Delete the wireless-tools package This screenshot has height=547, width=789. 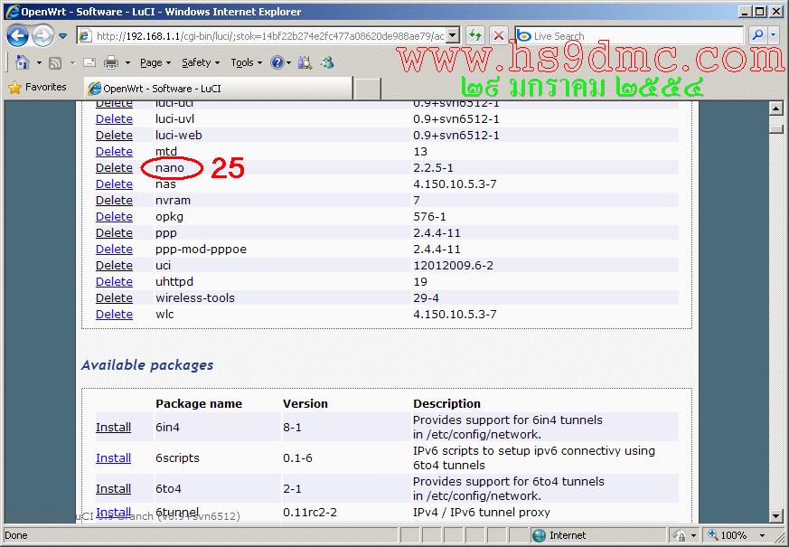tap(114, 297)
